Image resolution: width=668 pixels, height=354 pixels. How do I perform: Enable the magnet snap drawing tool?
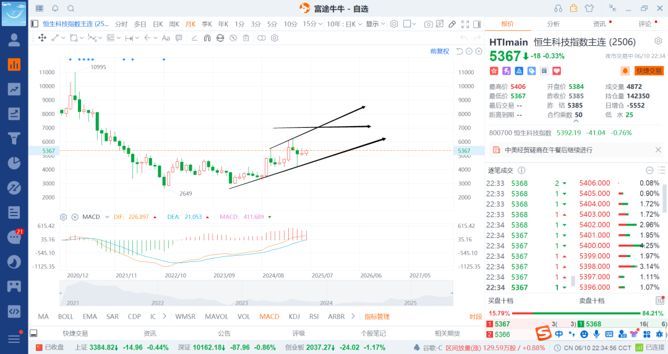click(207, 38)
